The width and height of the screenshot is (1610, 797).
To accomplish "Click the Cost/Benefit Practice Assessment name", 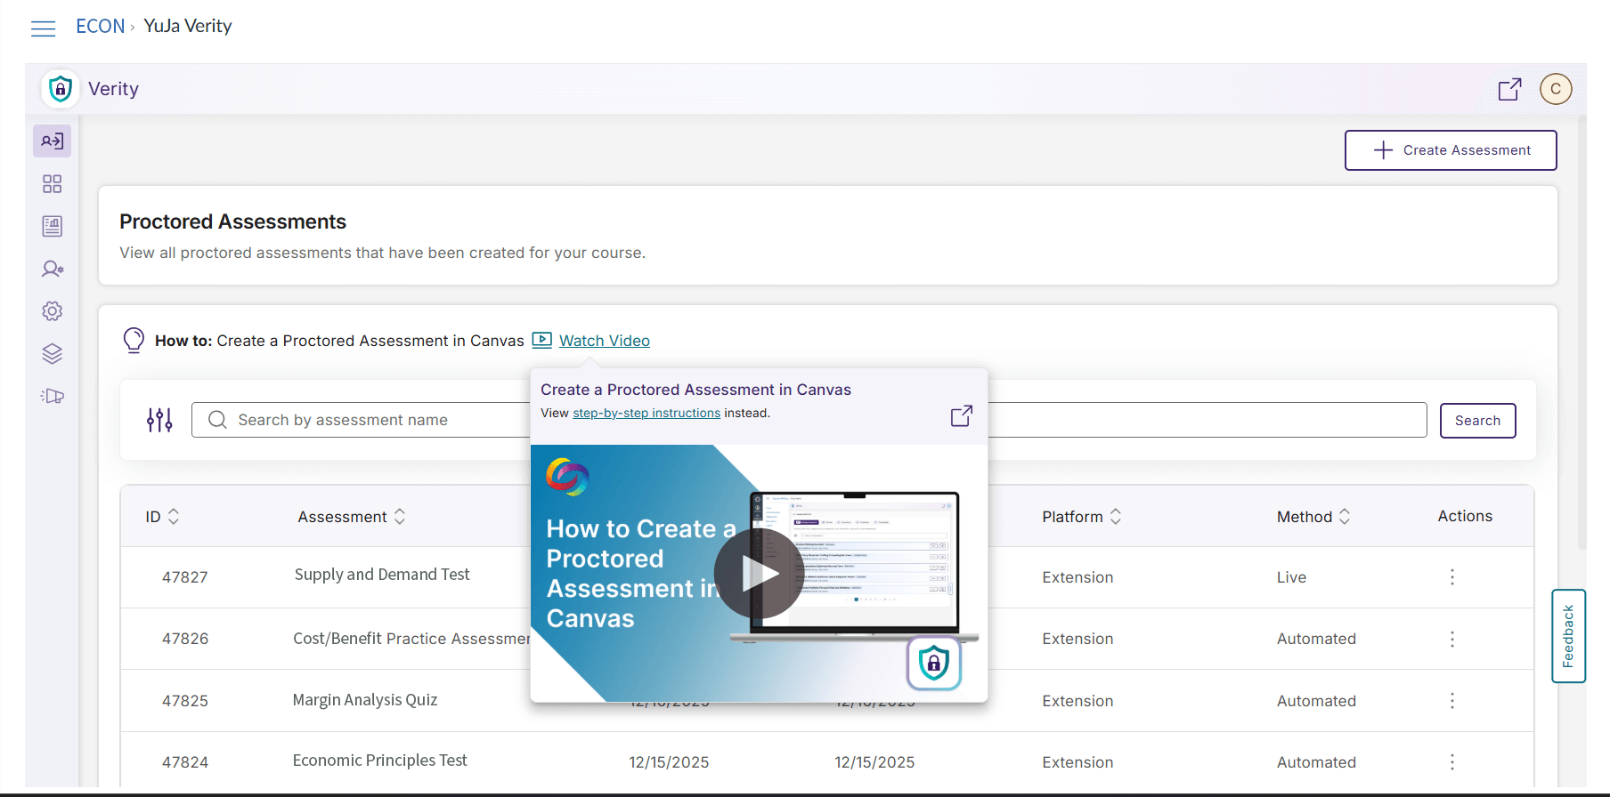I will pos(411,639).
